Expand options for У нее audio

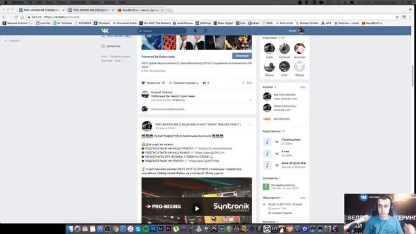pyautogui.click(x=277, y=153)
